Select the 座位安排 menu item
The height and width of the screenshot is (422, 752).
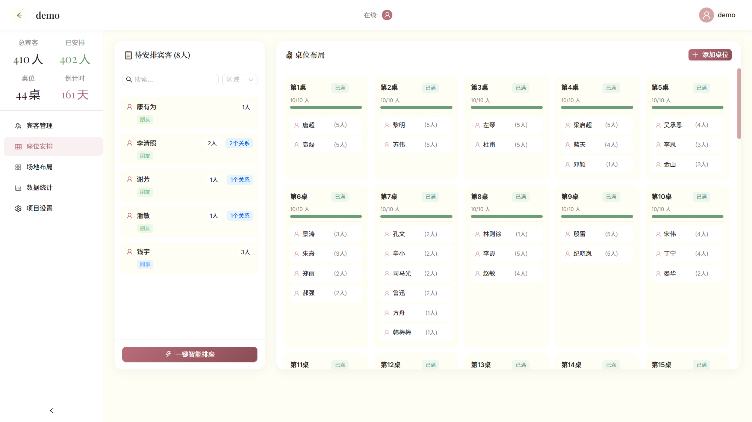click(x=53, y=146)
